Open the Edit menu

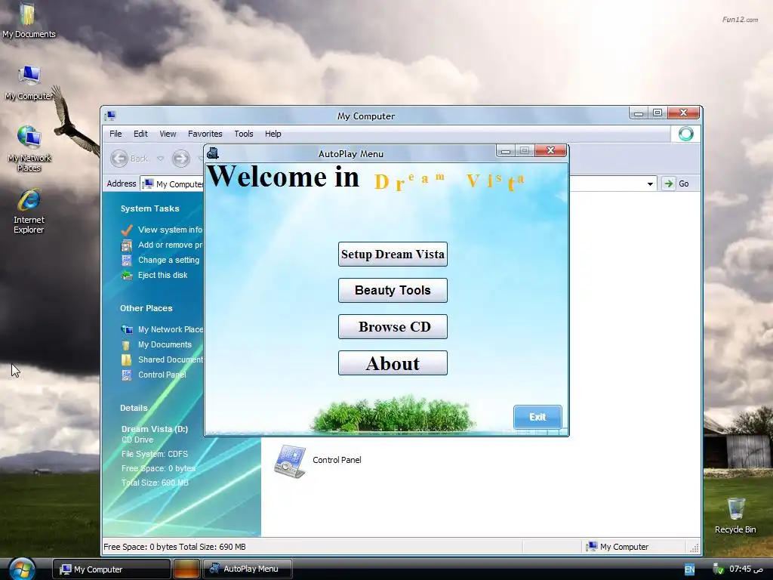[140, 134]
